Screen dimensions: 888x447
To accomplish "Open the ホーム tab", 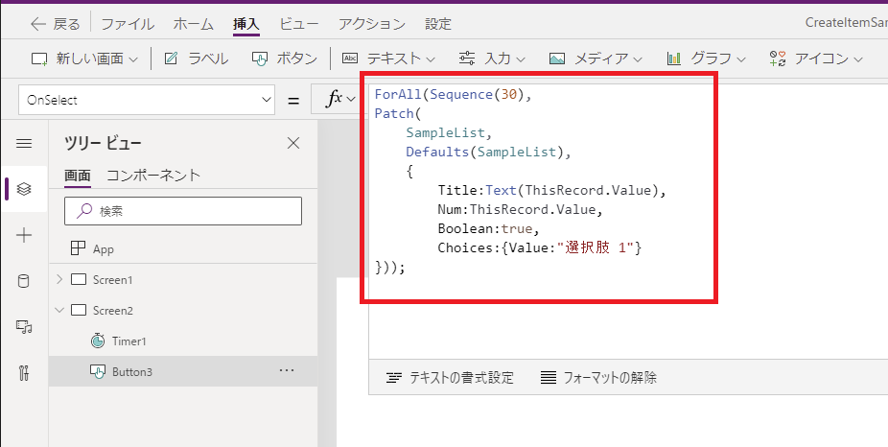I will pos(193,24).
